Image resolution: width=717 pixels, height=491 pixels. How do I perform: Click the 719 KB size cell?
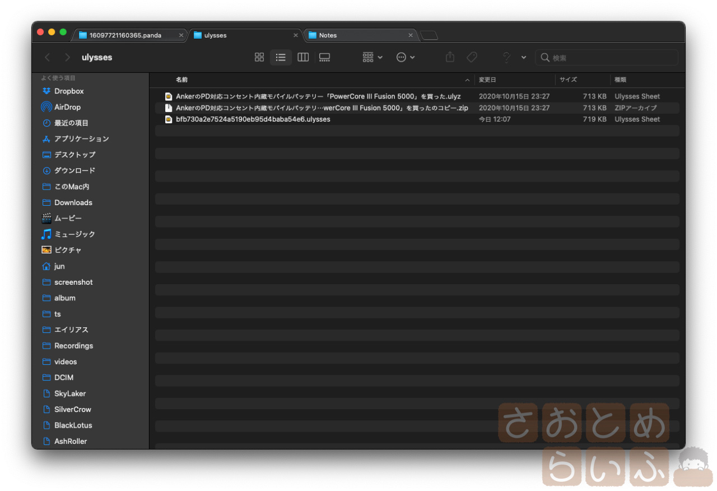tap(594, 119)
